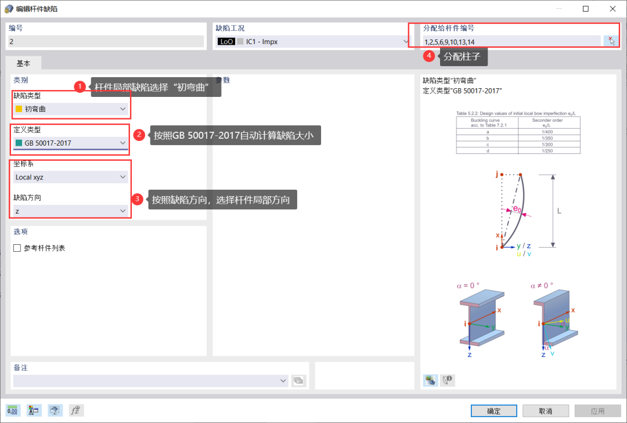This screenshot has height=423, width=627.
Task: Click the comment library icon beside 备注
Action: (298, 381)
